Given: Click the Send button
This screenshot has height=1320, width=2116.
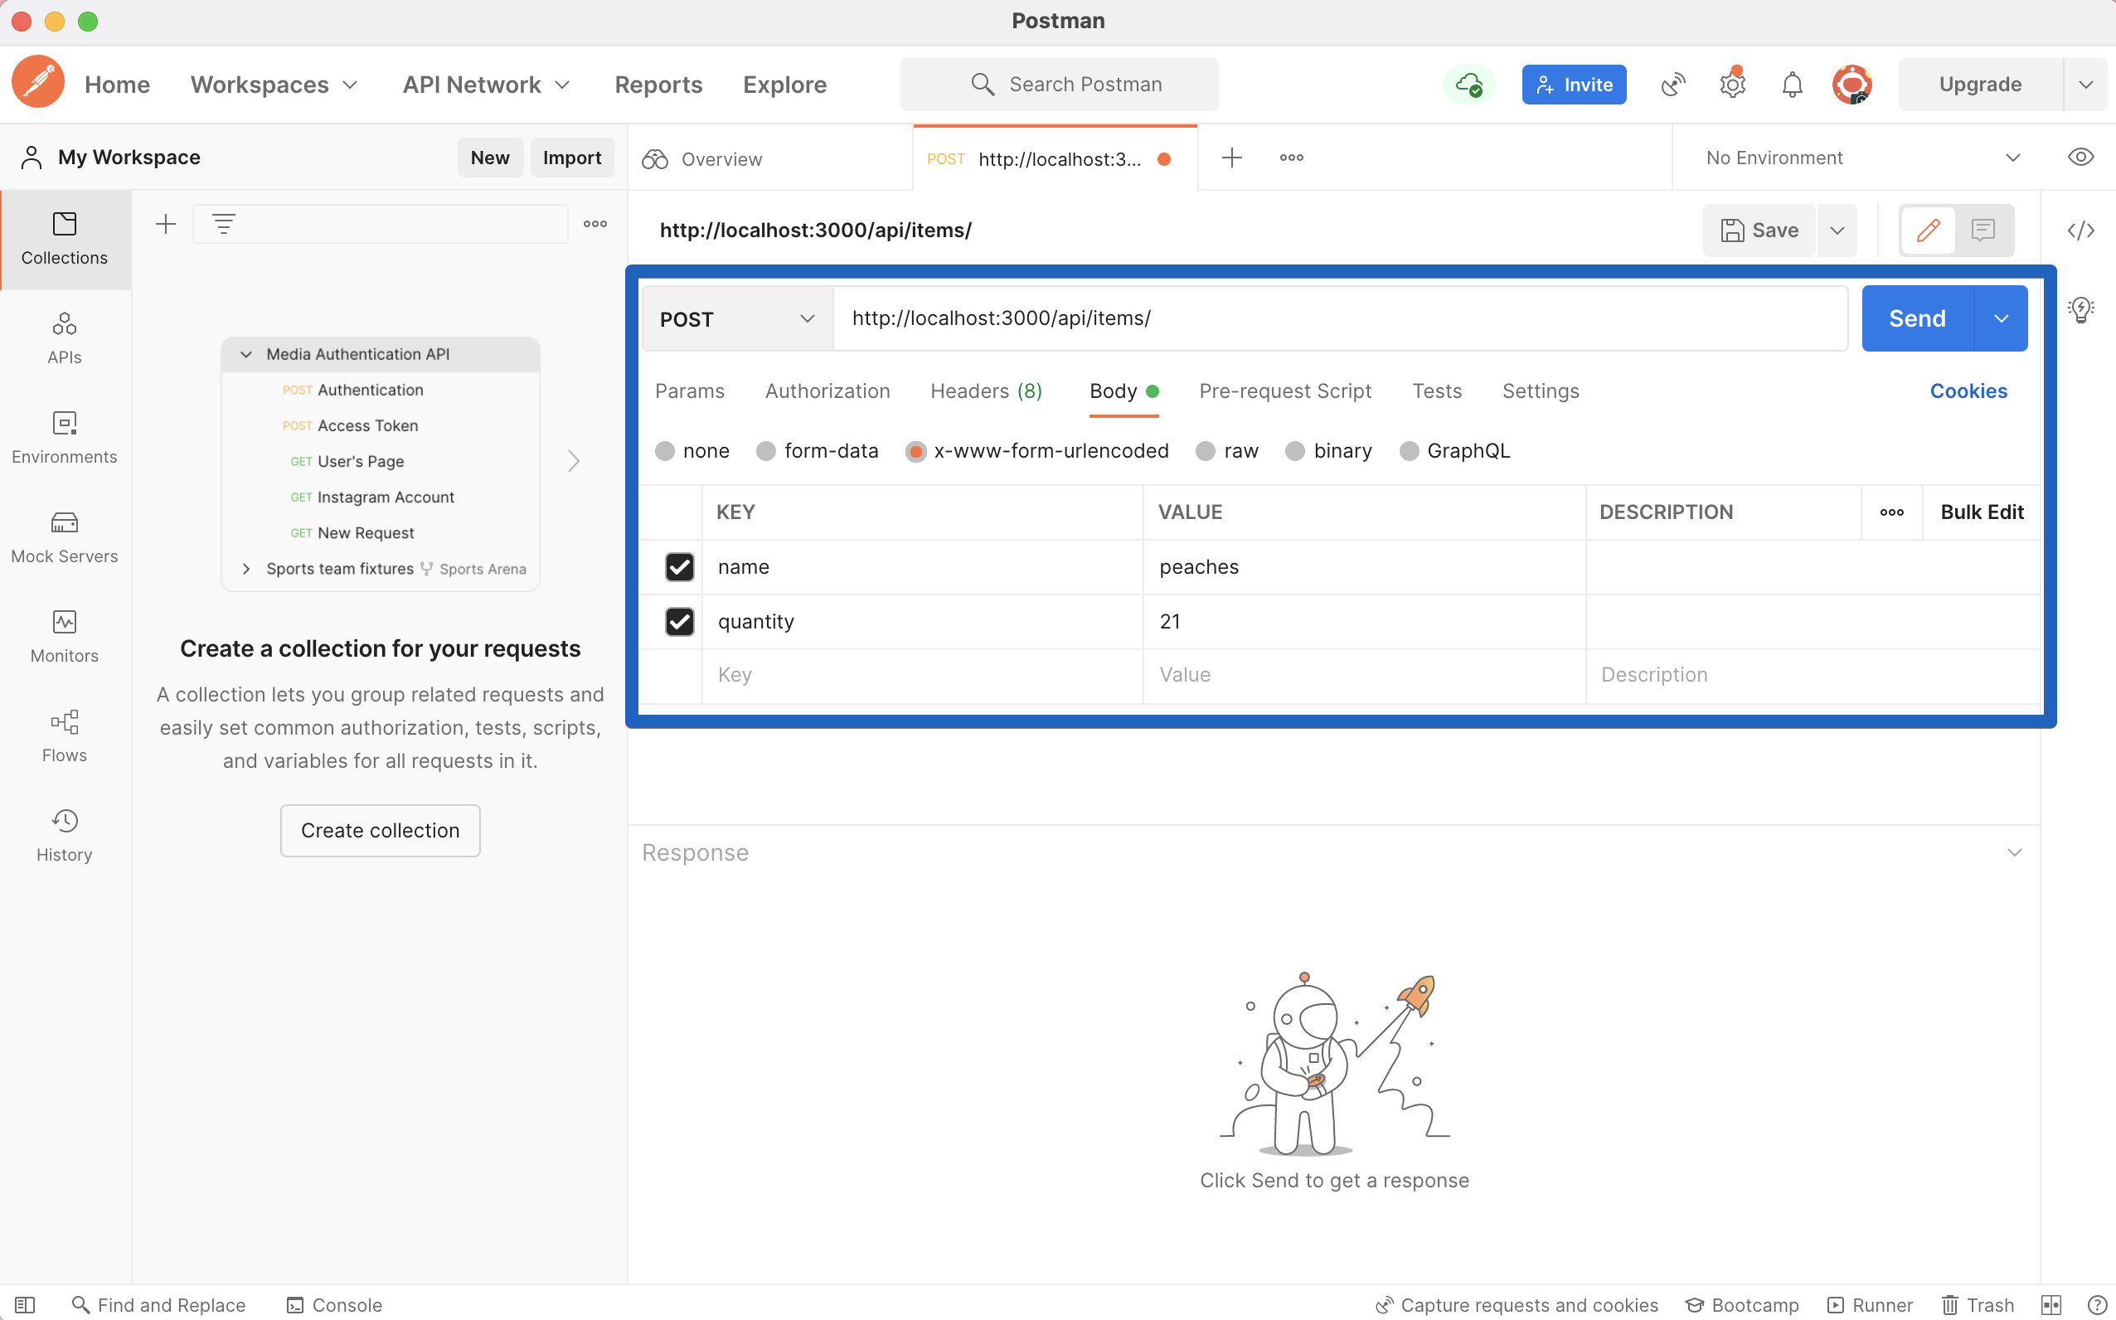Looking at the screenshot, I should tap(1916, 318).
